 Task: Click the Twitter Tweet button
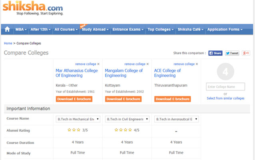click(x=232, y=53)
